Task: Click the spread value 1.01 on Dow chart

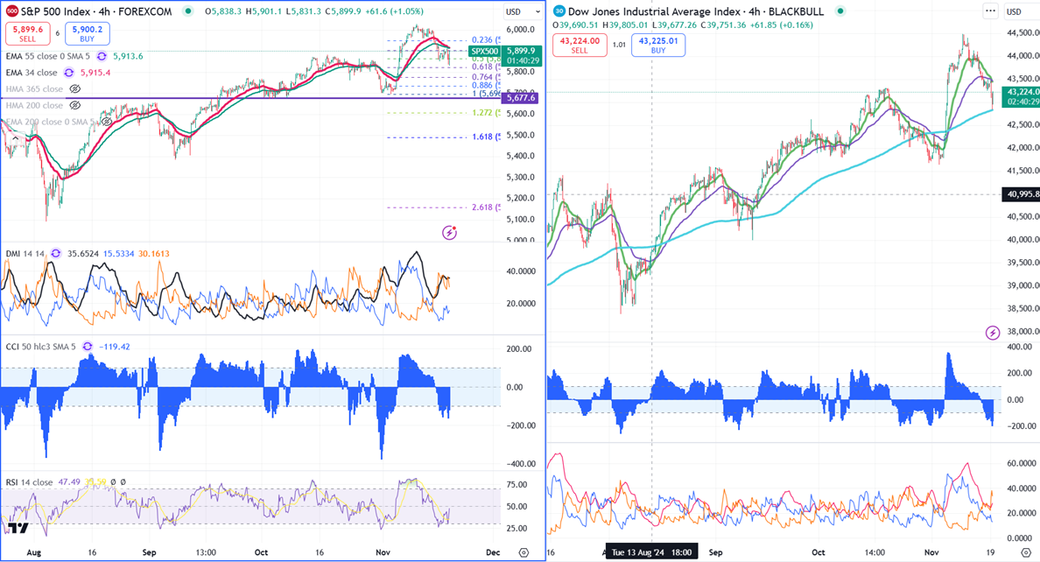Action: tap(619, 46)
